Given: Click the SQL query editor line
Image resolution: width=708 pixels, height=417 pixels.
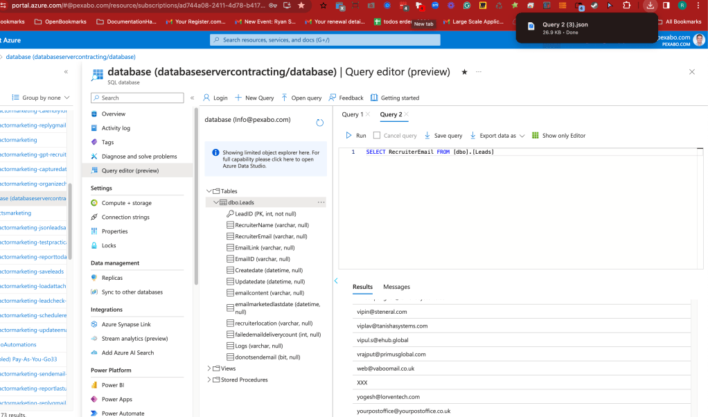Looking at the screenshot, I should (430, 152).
